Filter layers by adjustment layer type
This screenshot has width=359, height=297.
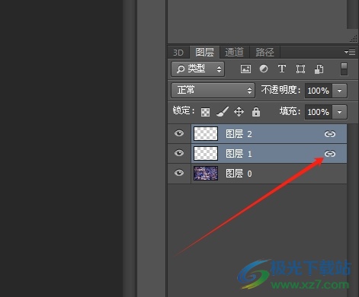click(264, 69)
